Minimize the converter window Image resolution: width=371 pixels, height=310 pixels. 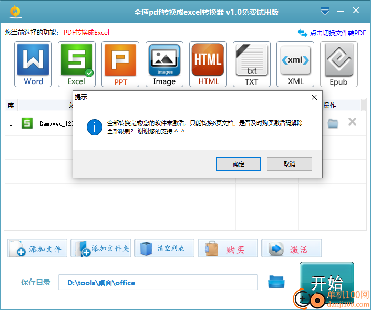click(340, 11)
